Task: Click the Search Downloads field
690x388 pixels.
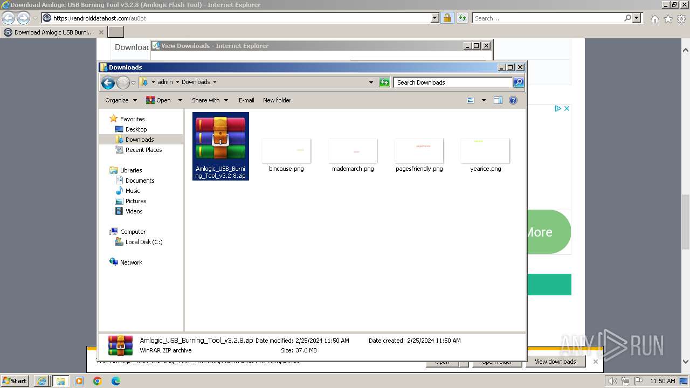Action: click(453, 82)
